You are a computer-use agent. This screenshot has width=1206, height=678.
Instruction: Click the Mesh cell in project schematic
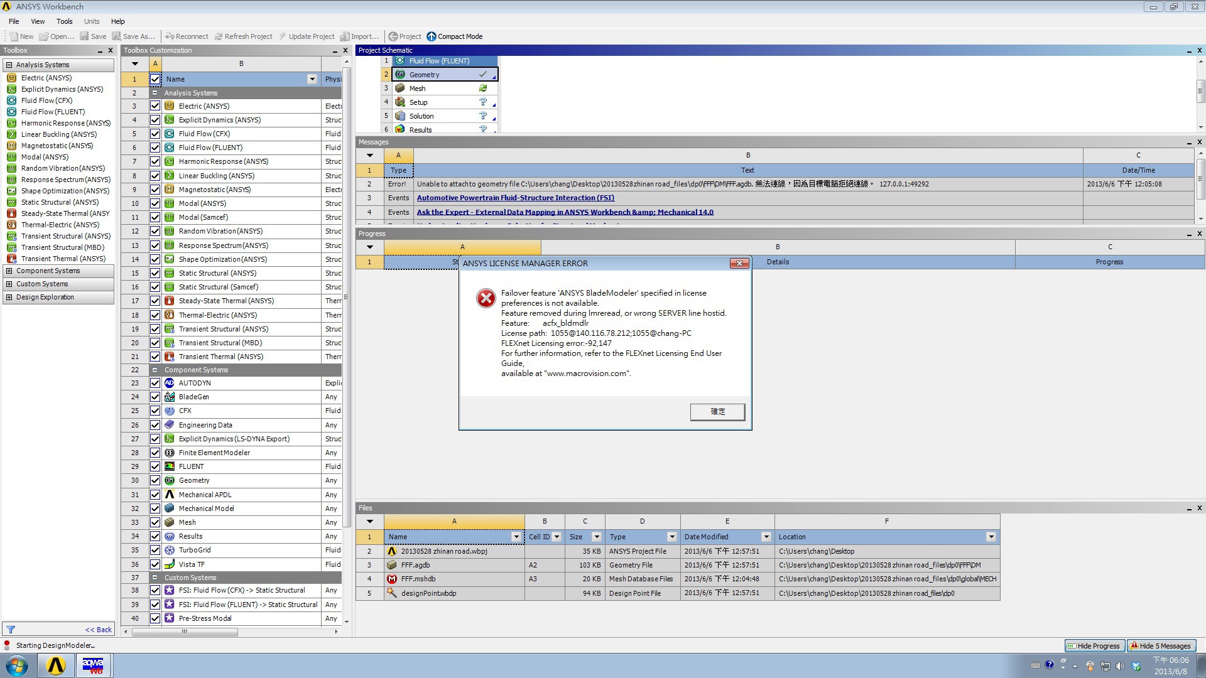pos(417,89)
